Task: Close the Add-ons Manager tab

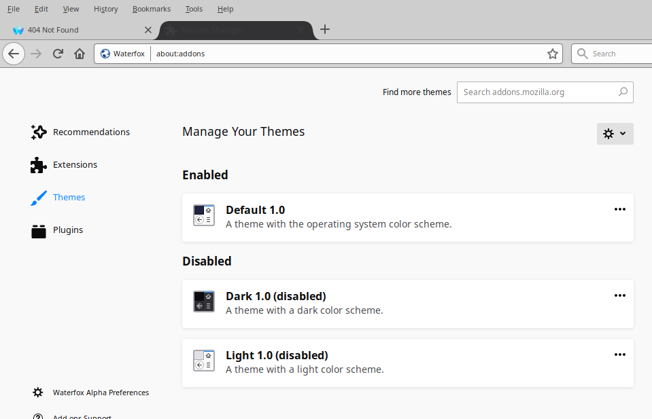Action: 301,30
